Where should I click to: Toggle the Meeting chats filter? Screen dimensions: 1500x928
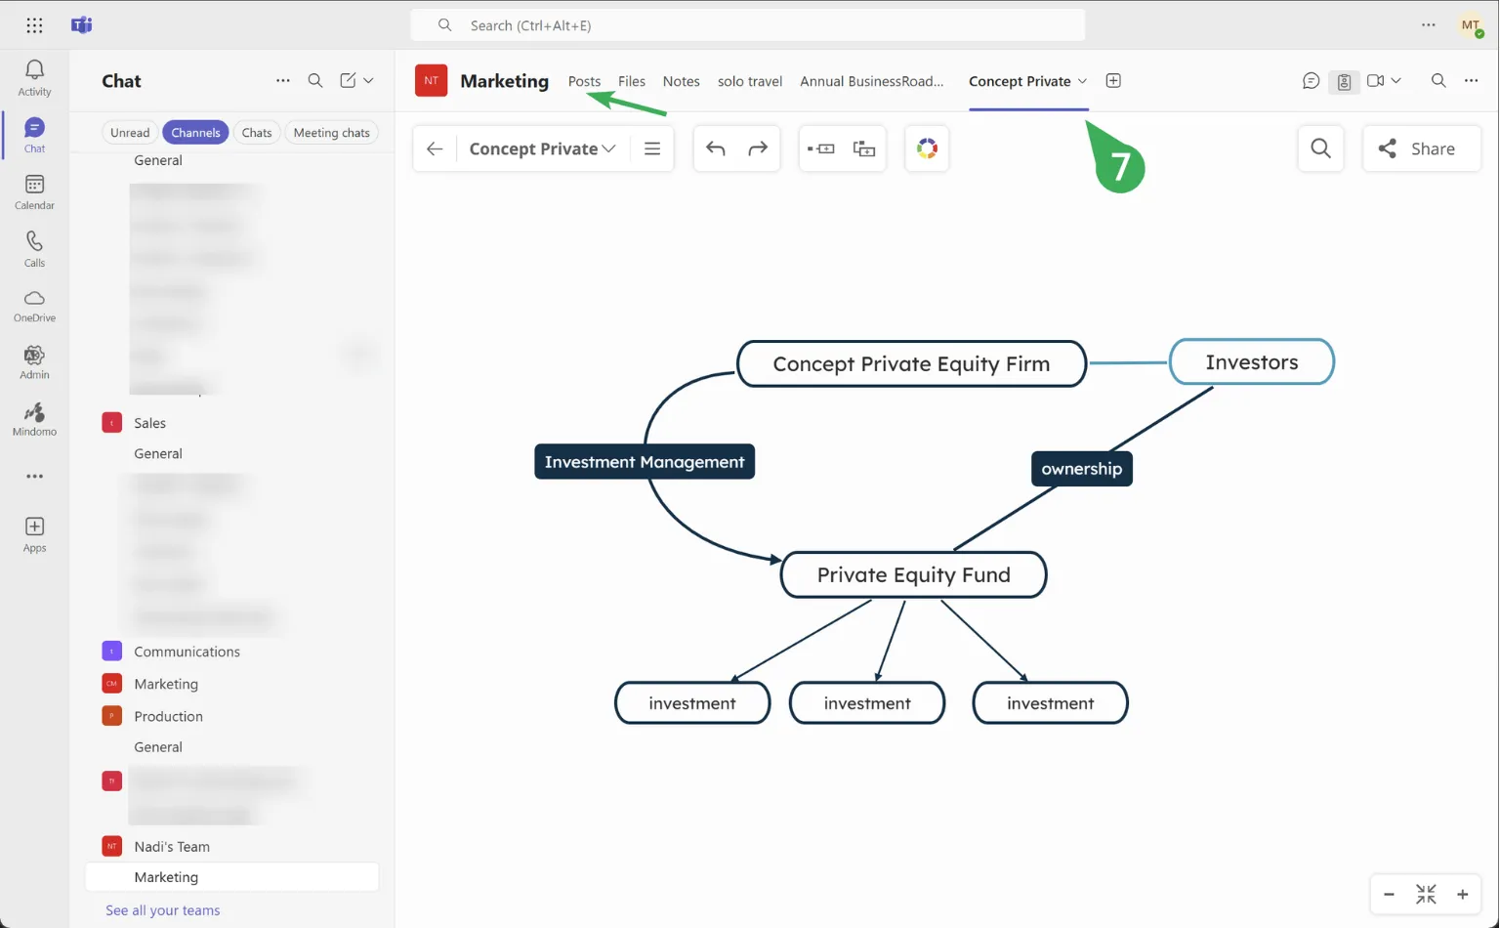(x=331, y=133)
